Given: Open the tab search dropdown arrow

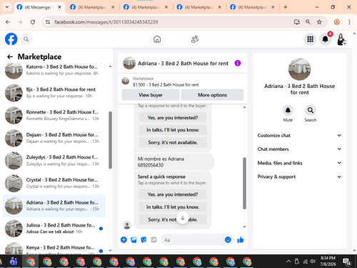Looking at the screenshot, I should pyautogui.click(x=7, y=7).
